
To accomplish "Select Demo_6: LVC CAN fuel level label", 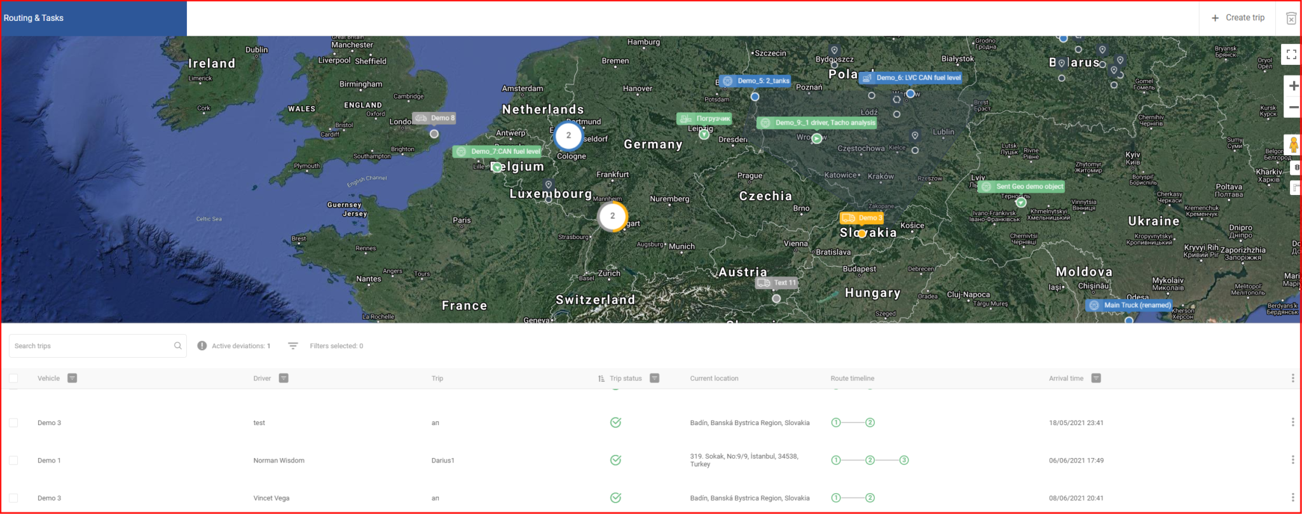I will click(910, 78).
